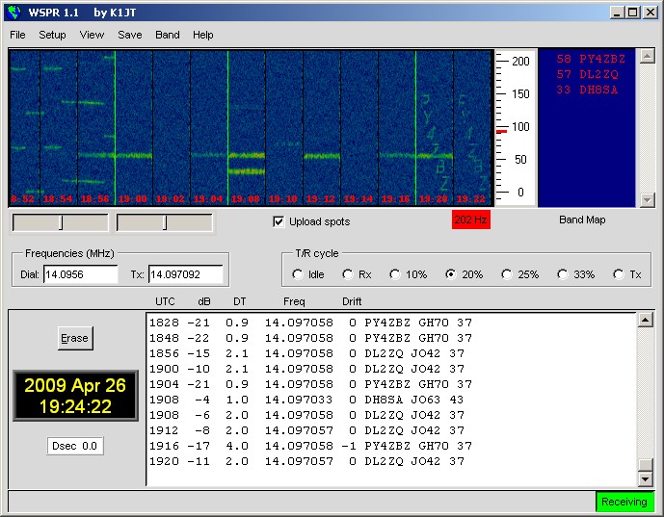Click the Dial frequency input field
The width and height of the screenshot is (664, 517).
tap(80, 275)
